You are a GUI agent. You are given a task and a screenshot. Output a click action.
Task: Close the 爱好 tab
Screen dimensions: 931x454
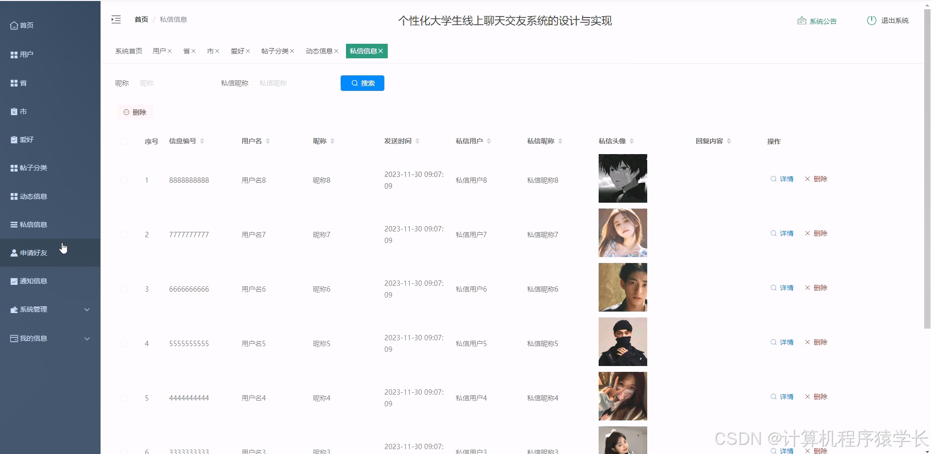click(248, 51)
